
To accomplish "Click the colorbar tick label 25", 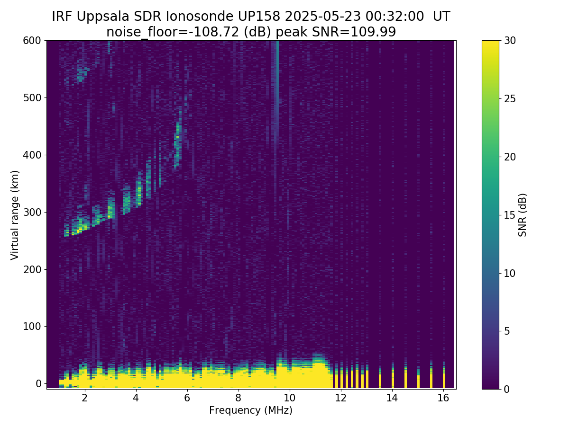I will pos(509,99).
